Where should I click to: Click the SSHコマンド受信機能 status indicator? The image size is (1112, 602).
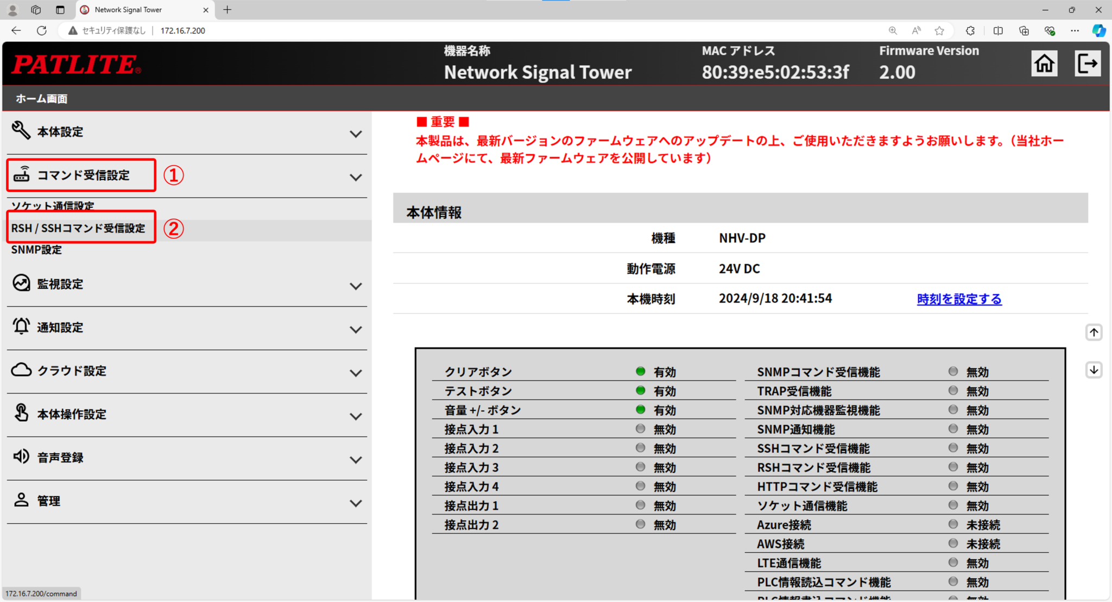coord(953,447)
